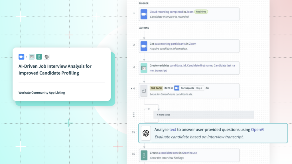Open the 'Cloud recording completed' link
Viewport: 292px width, 164px height.
tap(166, 12)
